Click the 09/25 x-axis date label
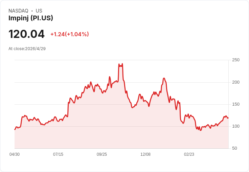The height and width of the screenshot is (172, 249). coord(102,154)
